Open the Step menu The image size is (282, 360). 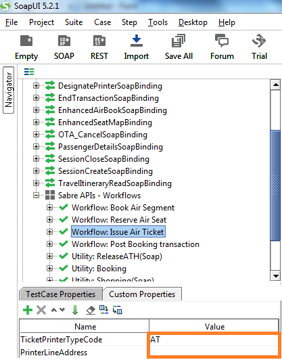pos(129,22)
